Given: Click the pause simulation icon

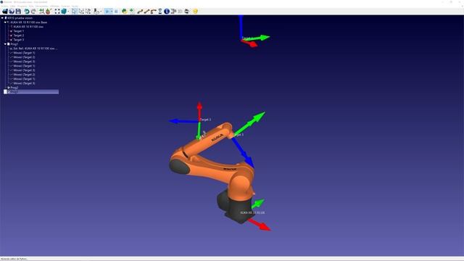Looking at the screenshot, I should click(116, 12).
